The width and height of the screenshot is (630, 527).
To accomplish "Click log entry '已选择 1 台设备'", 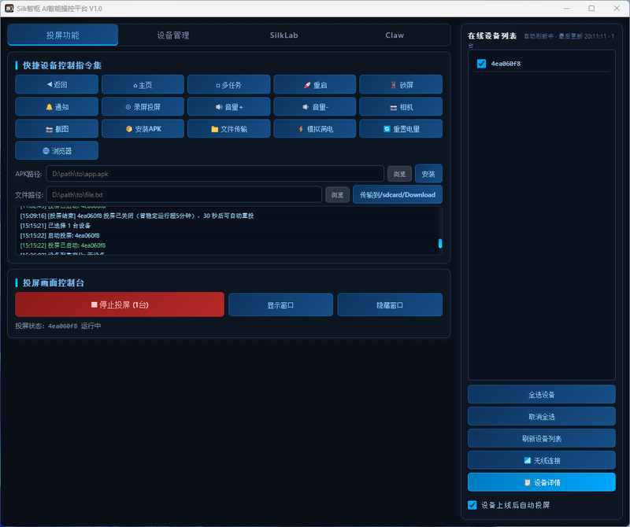I will click(55, 226).
